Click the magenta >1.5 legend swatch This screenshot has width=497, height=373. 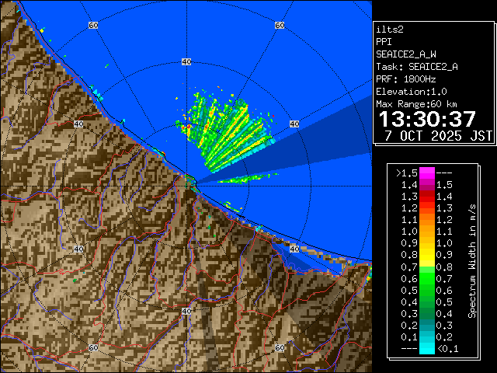point(426,173)
